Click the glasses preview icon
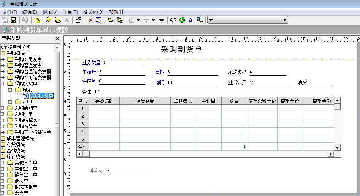 tap(173, 20)
